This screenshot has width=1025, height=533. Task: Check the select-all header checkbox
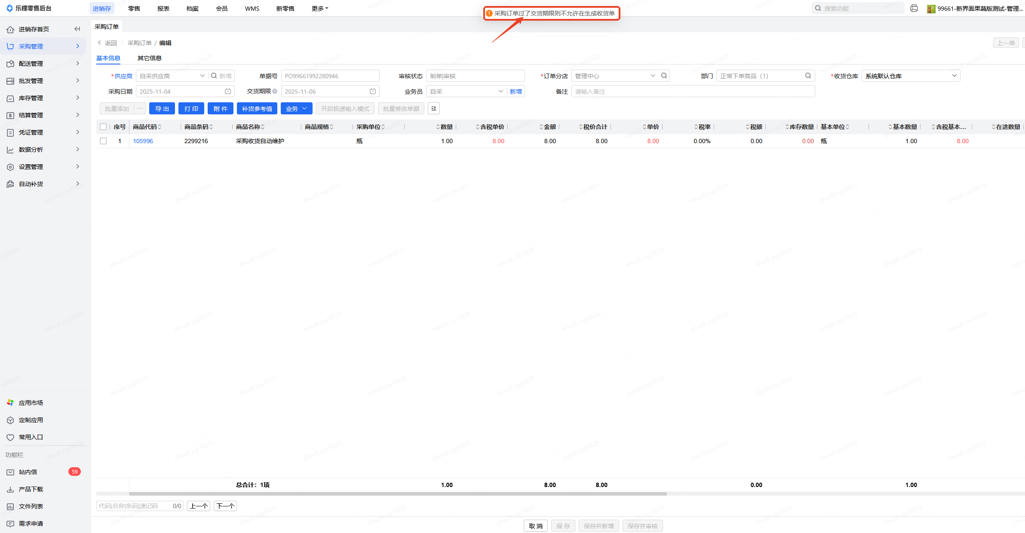[x=103, y=127]
